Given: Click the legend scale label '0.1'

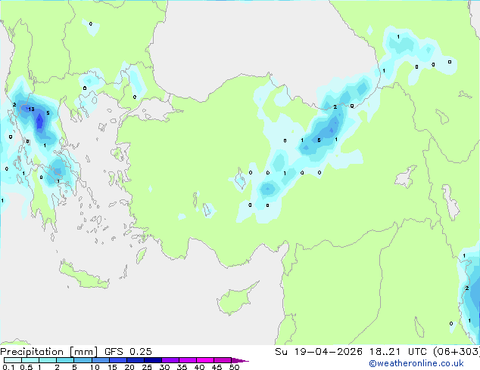Looking at the screenshot, I should tap(8, 367).
